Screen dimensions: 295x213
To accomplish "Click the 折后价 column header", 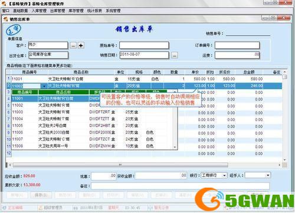I will pyautogui.click(x=225, y=72).
